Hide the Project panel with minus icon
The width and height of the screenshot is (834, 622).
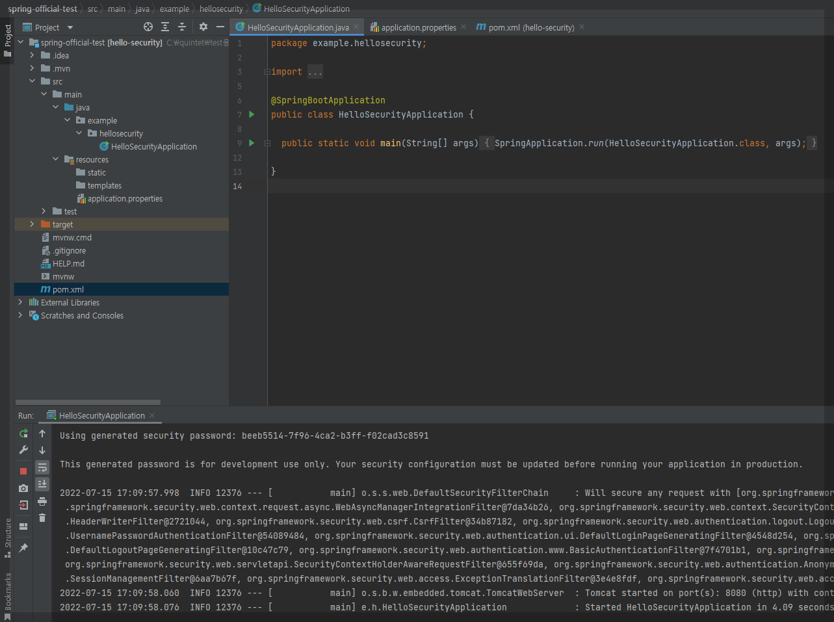tap(220, 27)
